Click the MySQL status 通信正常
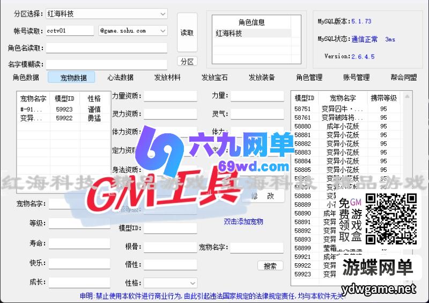The image size is (429, 303). [x=365, y=39]
